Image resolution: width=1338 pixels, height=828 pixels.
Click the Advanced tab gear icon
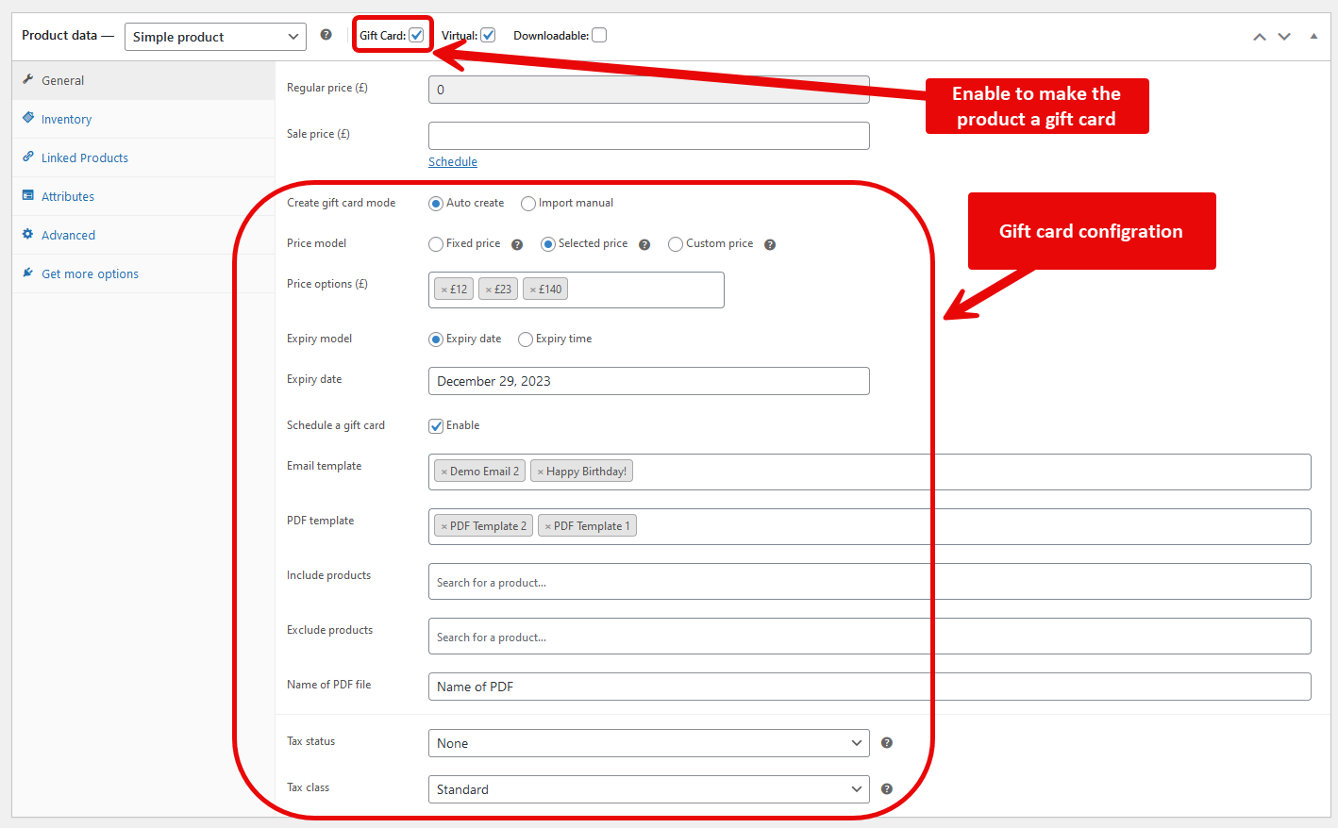28,234
